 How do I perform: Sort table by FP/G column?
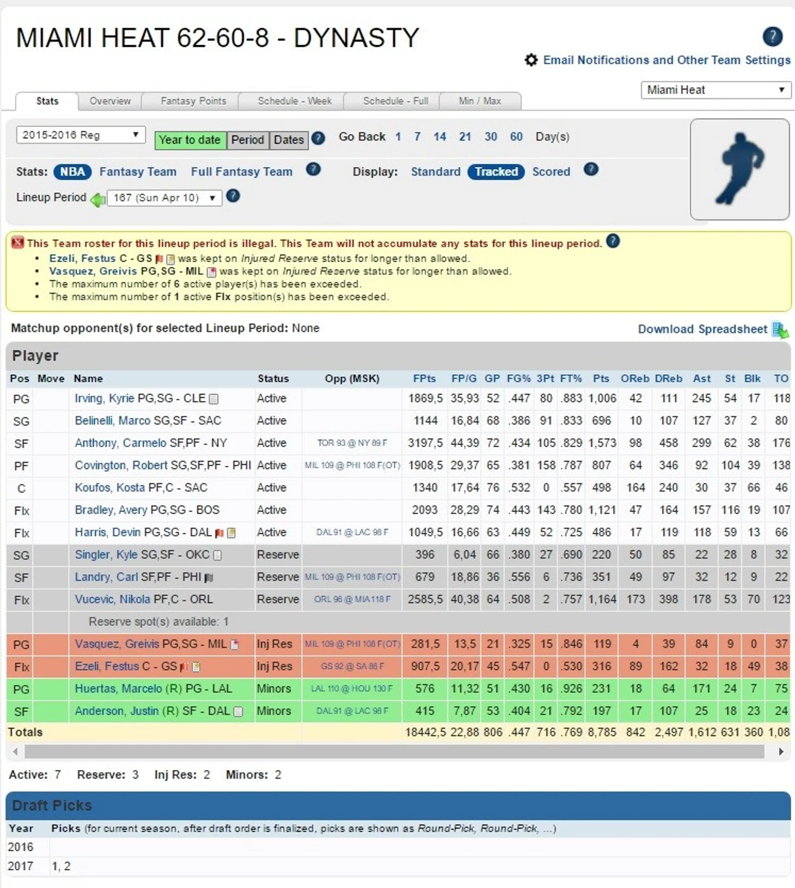click(x=464, y=379)
